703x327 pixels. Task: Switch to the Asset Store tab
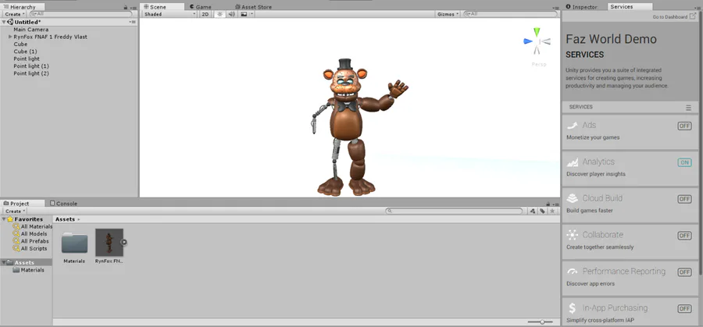point(253,7)
